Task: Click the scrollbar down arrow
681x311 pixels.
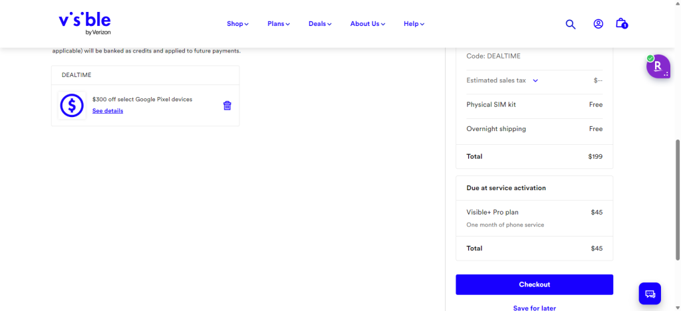Action: pyautogui.click(x=678, y=308)
